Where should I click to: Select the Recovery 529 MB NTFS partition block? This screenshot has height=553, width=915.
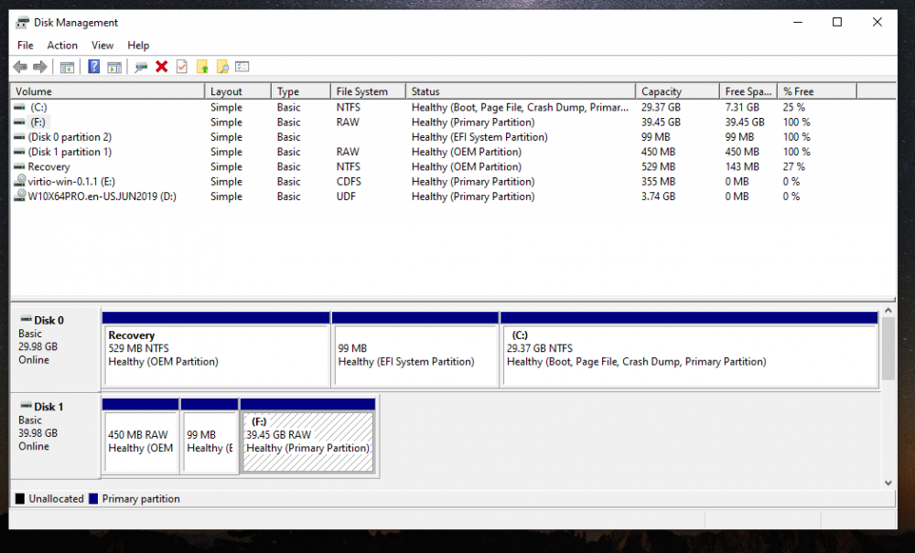coord(216,350)
